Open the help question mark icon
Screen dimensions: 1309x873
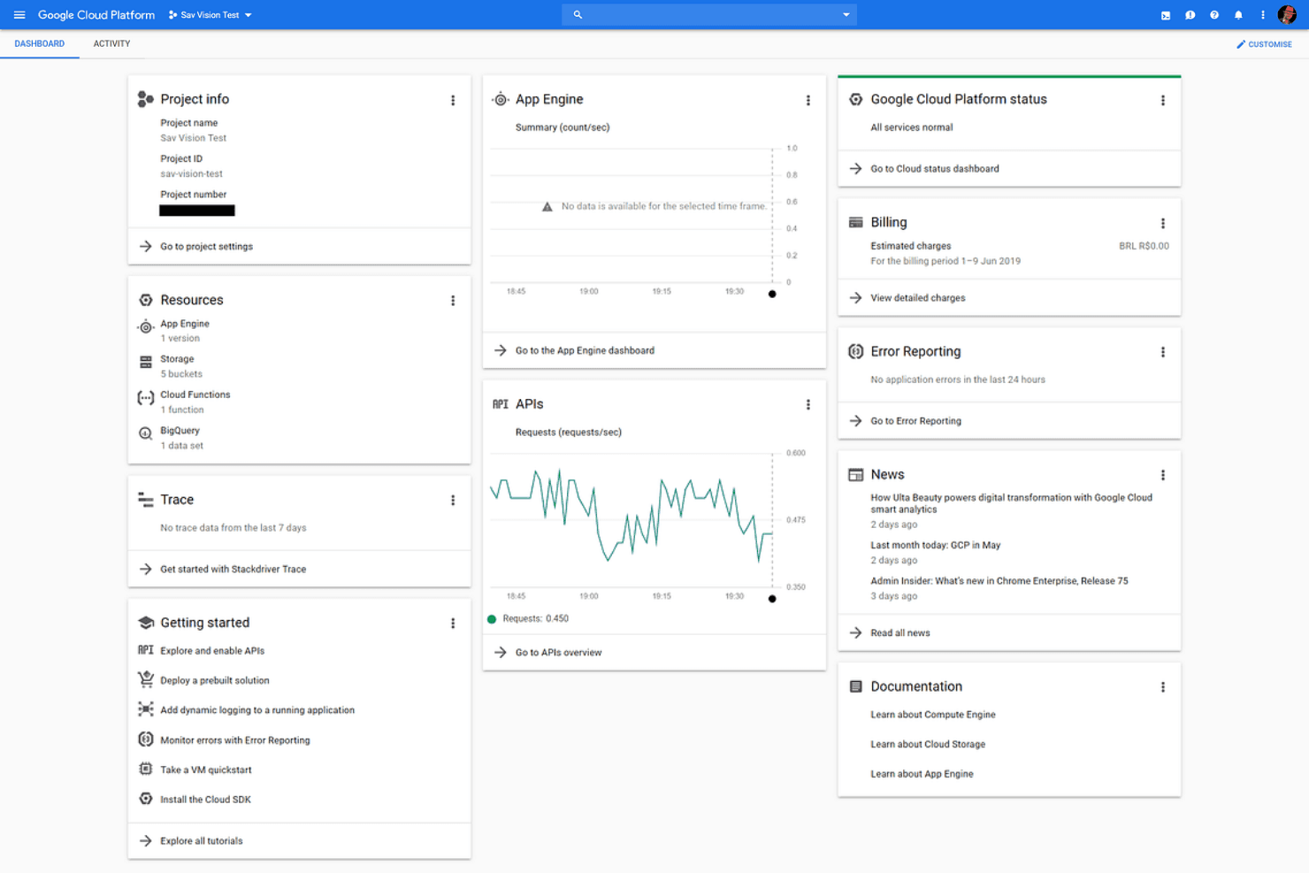click(x=1213, y=15)
